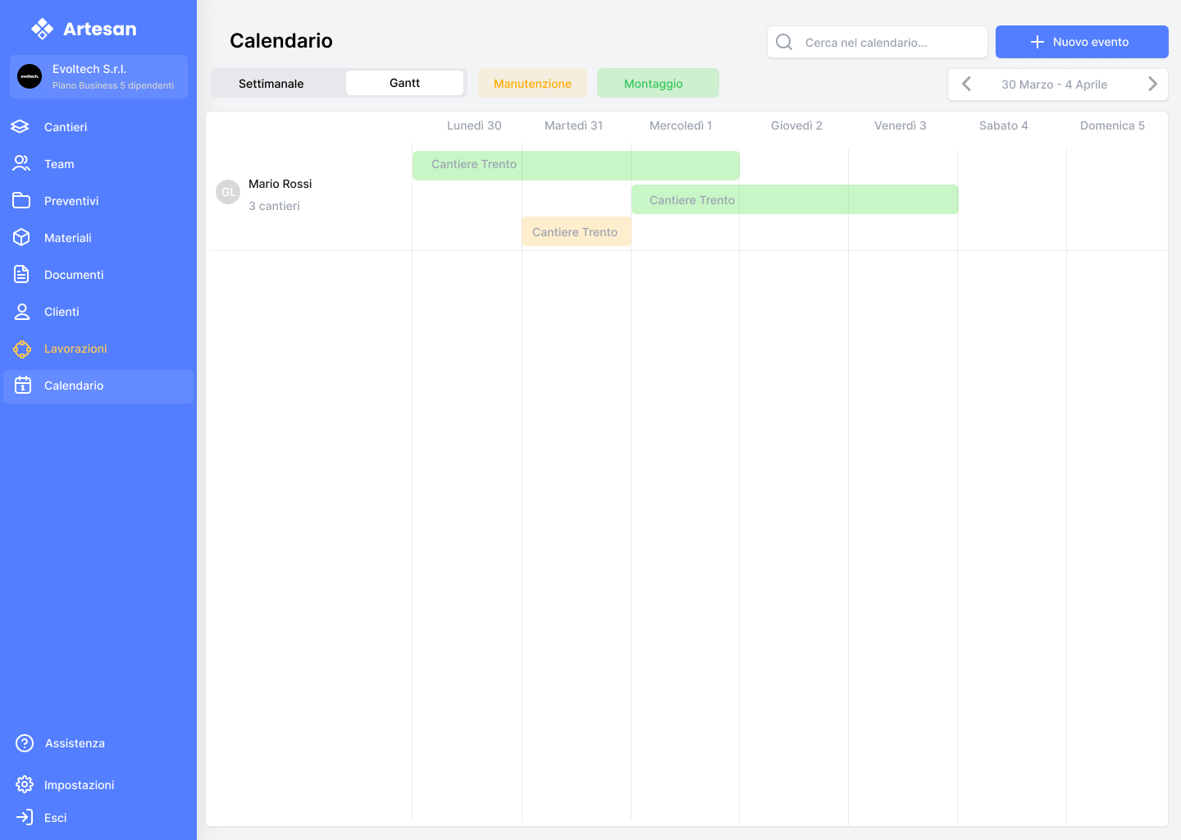Click the Impostazioni gear icon
This screenshot has width=1181, height=840.
(25, 784)
